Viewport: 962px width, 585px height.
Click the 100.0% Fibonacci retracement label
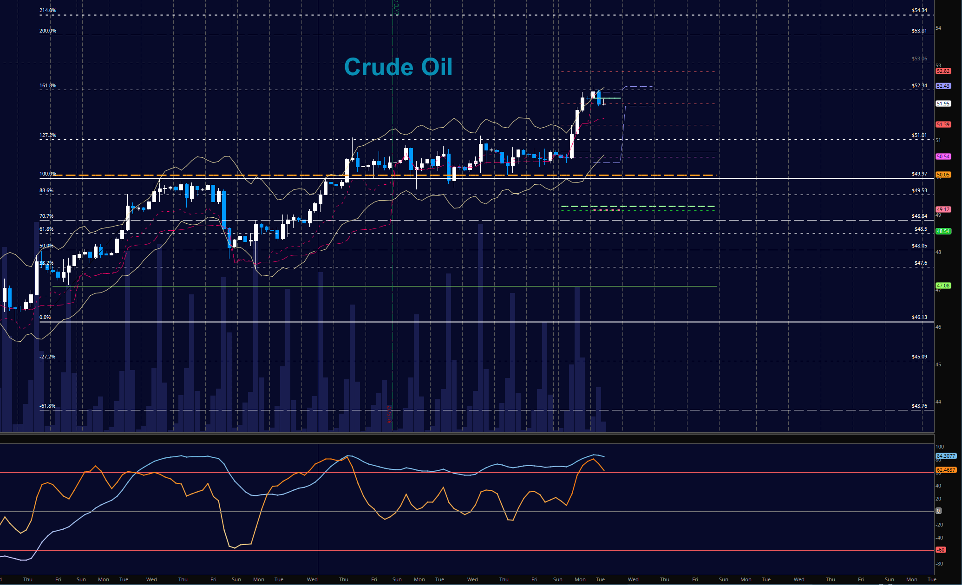[x=48, y=174]
